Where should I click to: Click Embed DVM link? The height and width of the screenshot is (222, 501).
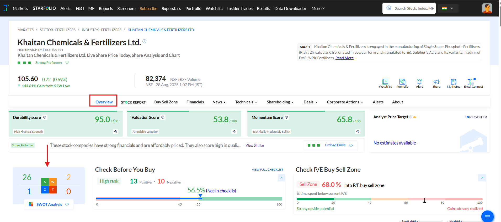335,145
